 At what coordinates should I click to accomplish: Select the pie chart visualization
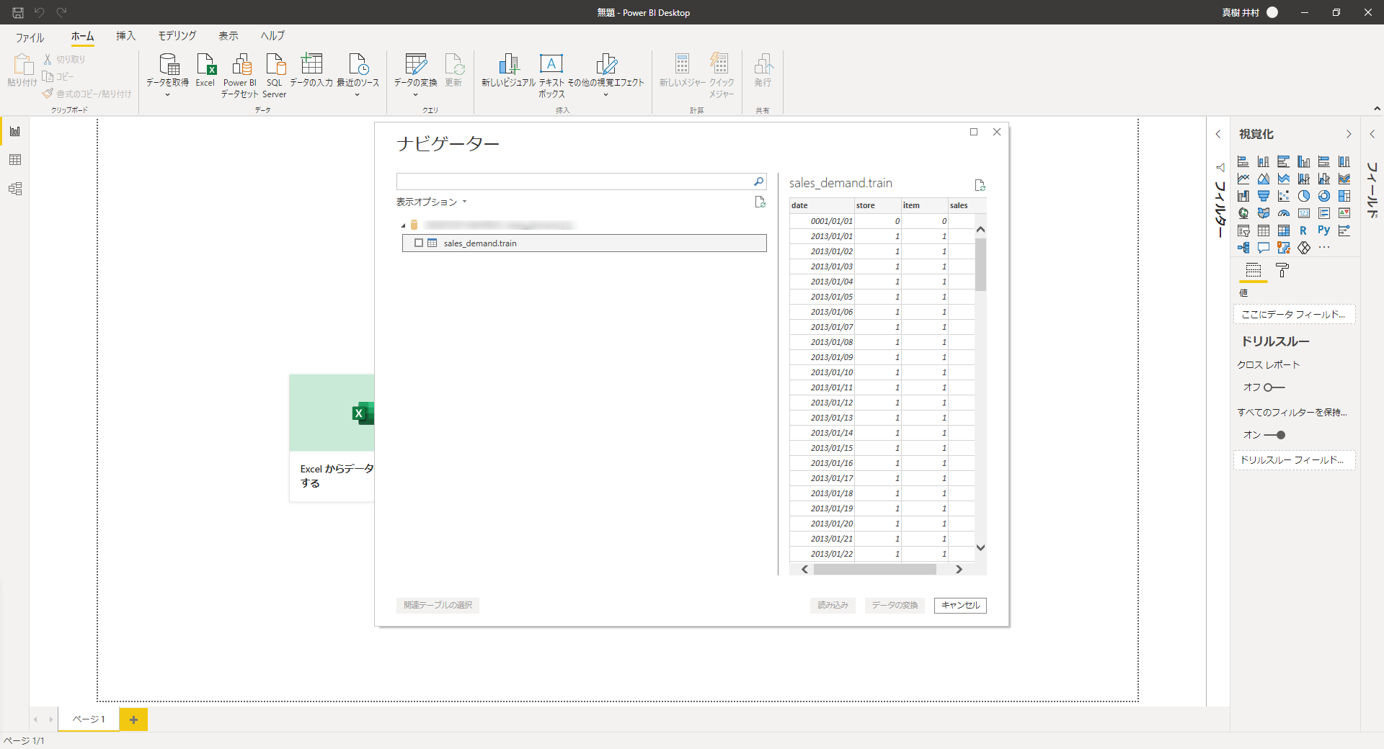coord(1303,195)
